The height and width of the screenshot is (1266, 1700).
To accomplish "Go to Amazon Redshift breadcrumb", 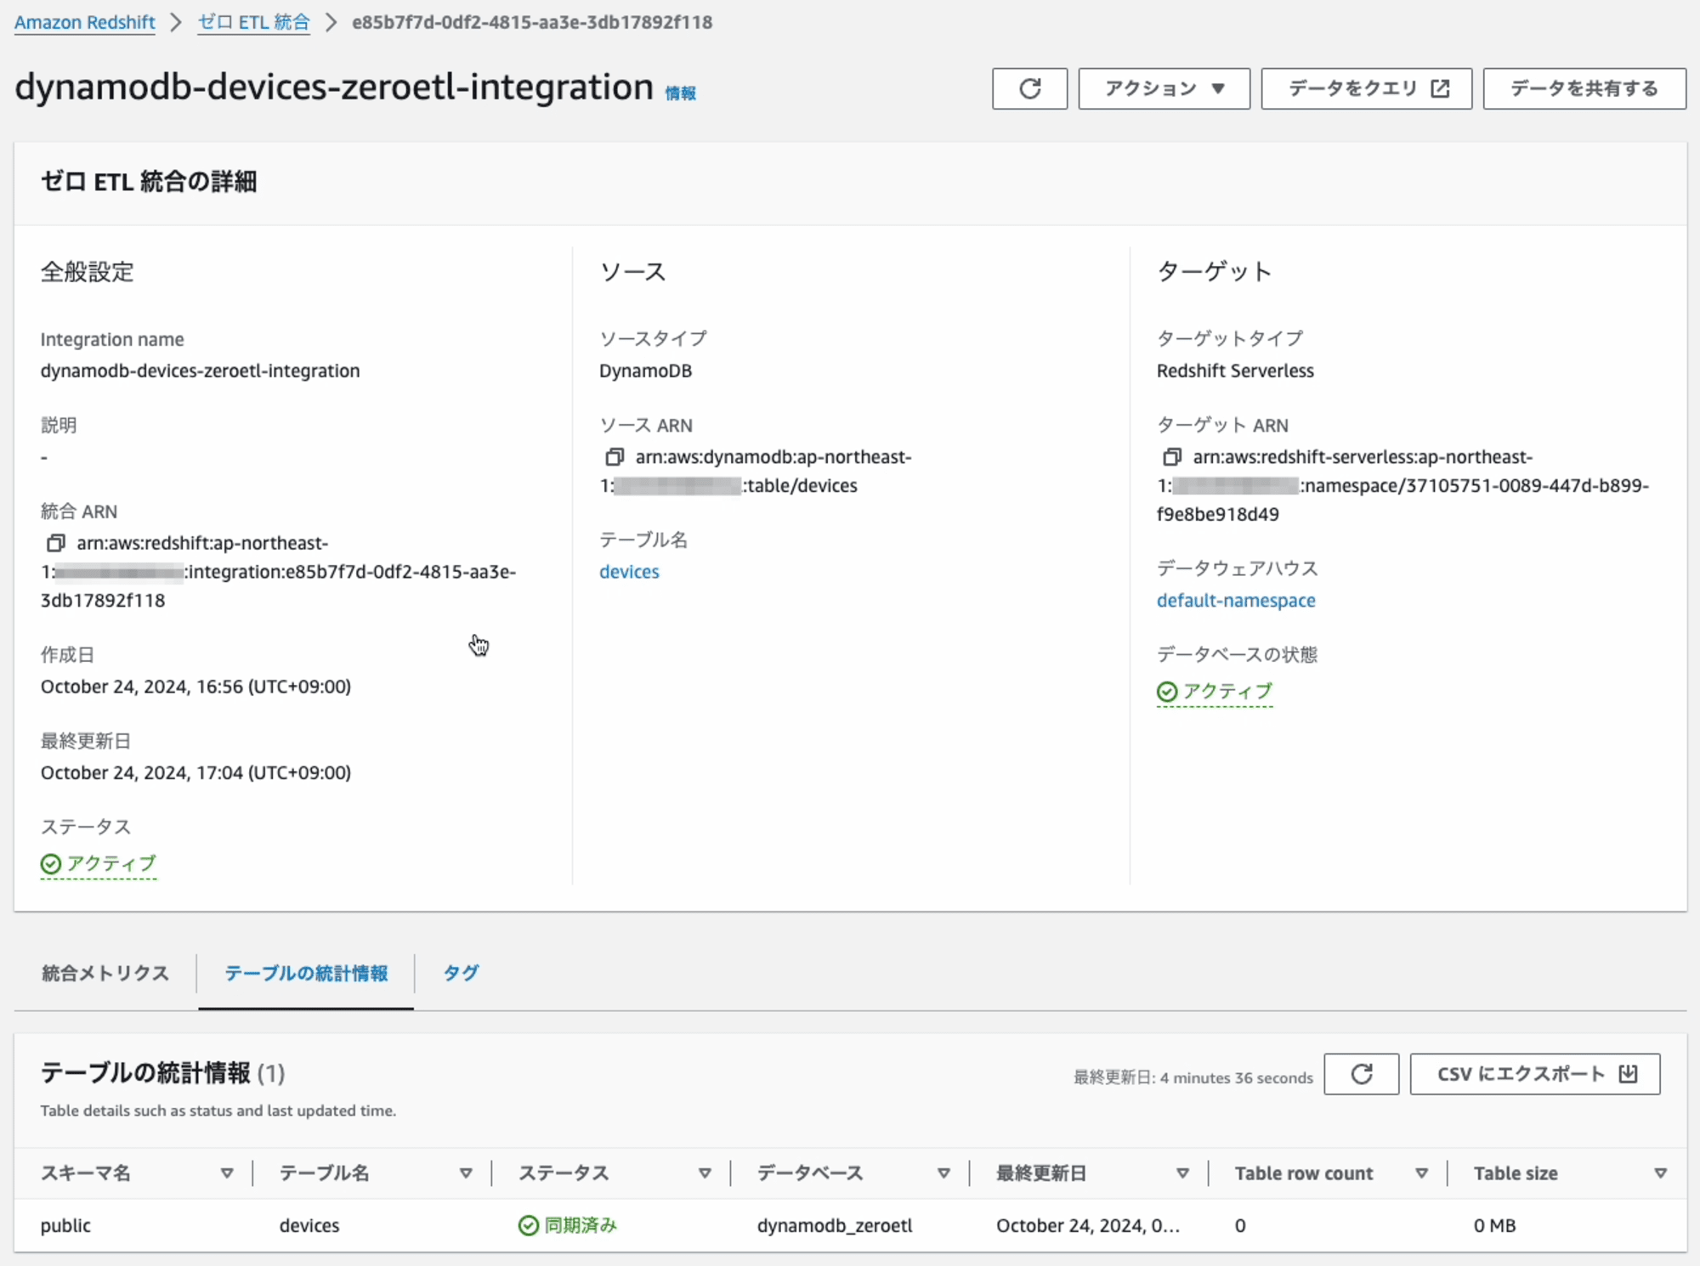I will point(85,22).
